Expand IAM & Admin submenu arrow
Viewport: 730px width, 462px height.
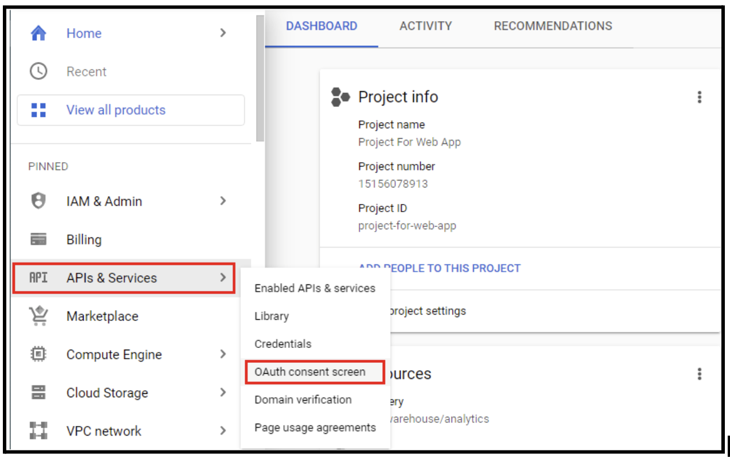(223, 201)
